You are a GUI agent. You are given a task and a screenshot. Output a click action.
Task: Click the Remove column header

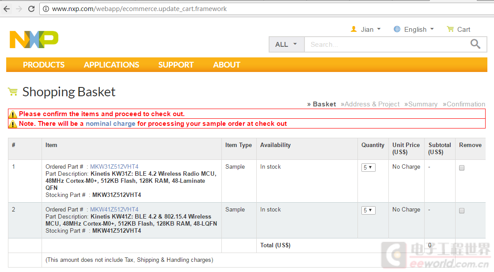pos(471,145)
